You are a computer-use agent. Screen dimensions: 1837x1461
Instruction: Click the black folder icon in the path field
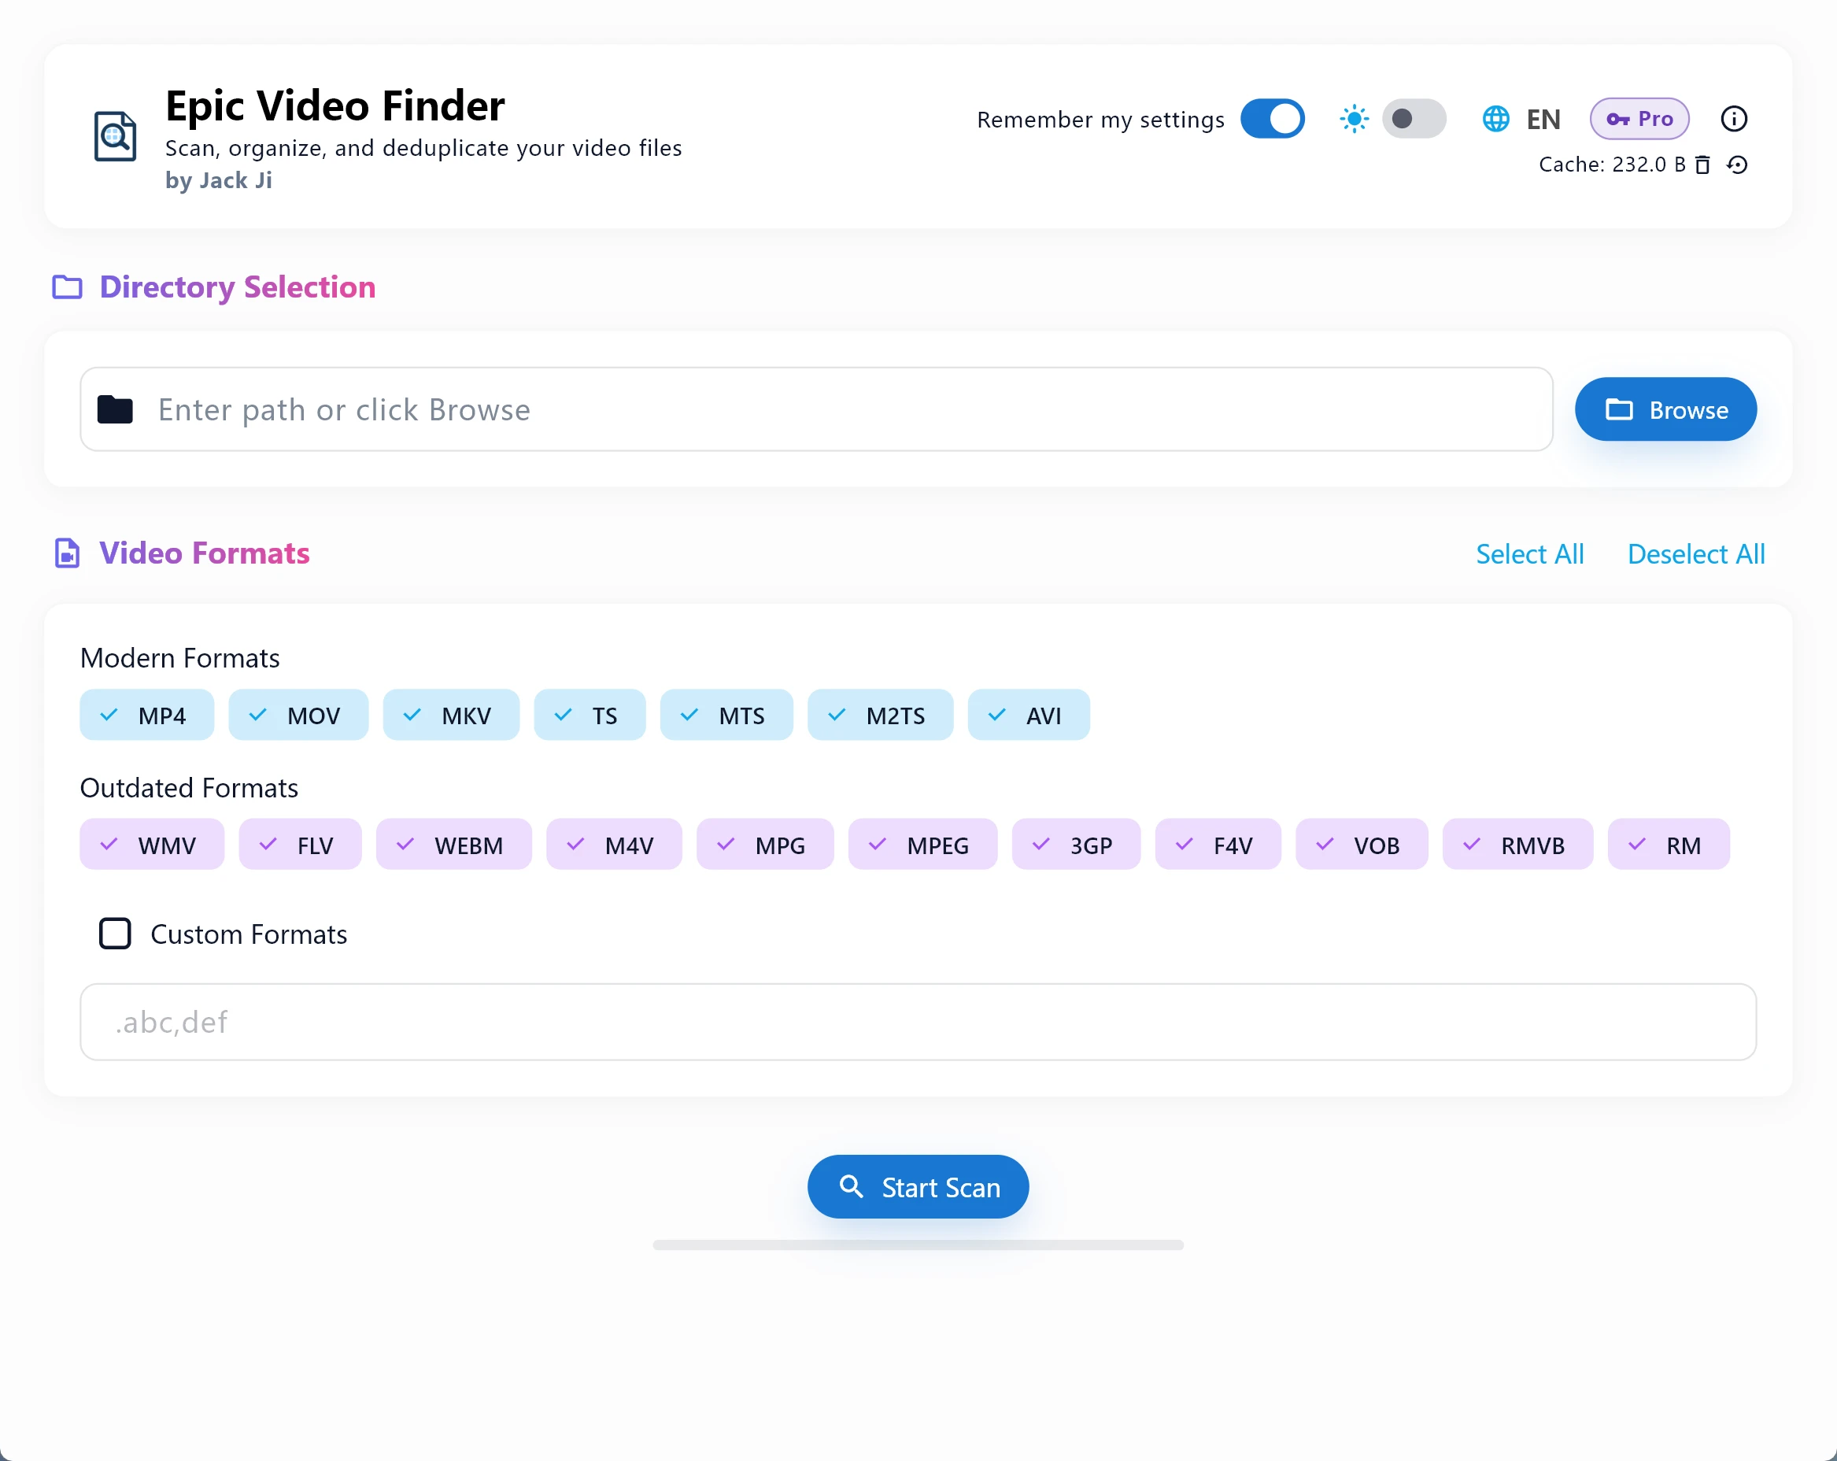(x=115, y=409)
